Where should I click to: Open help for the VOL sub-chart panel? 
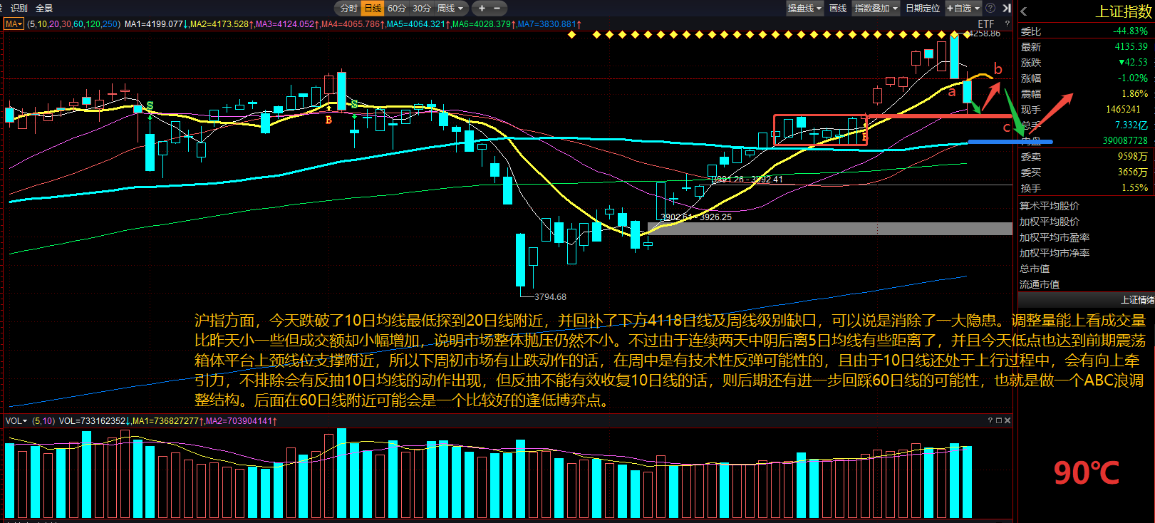(x=990, y=420)
